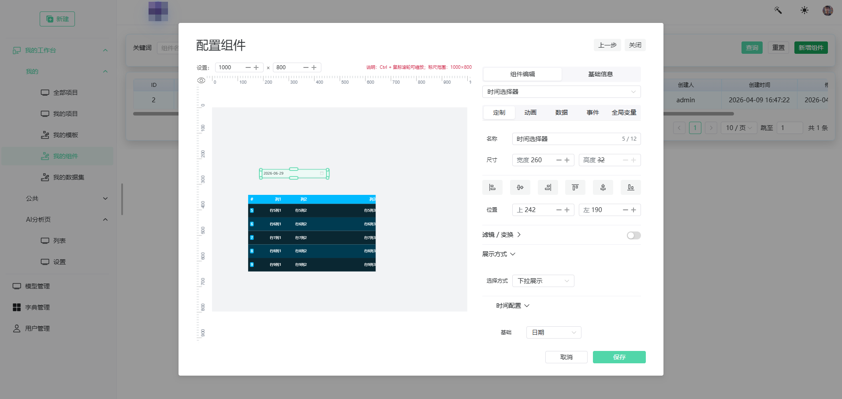Toggle canvas eye visibility icon
Viewport: 842px width, 399px height.
click(x=201, y=80)
